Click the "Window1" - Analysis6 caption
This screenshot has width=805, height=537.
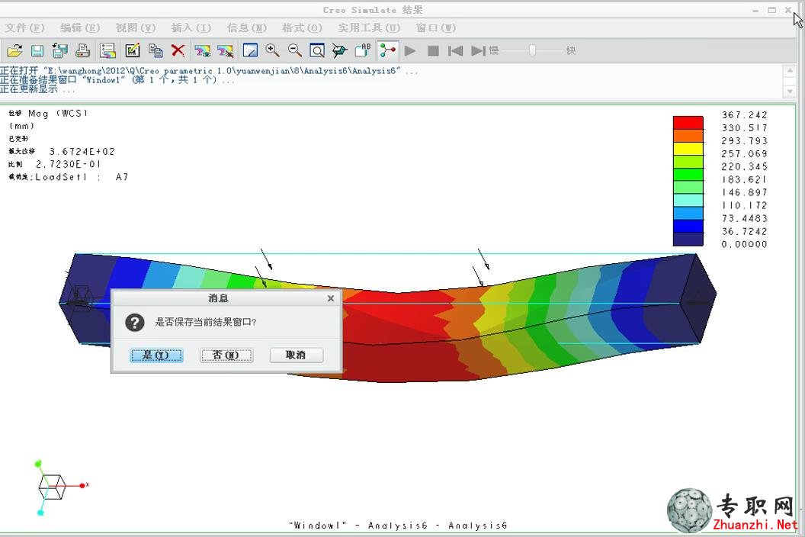[x=399, y=526]
